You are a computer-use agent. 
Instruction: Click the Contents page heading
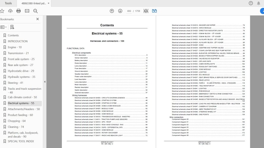click(x=107, y=25)
